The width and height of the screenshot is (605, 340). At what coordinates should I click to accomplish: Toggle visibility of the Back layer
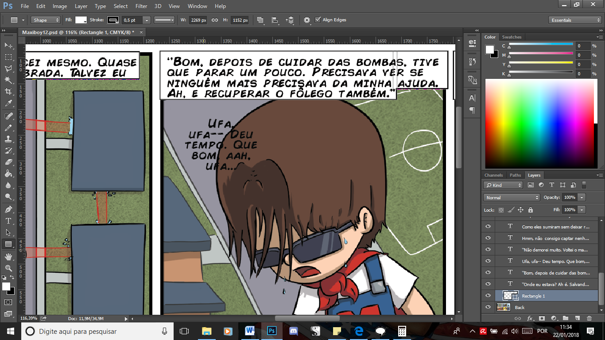click(x=488, y=307)
